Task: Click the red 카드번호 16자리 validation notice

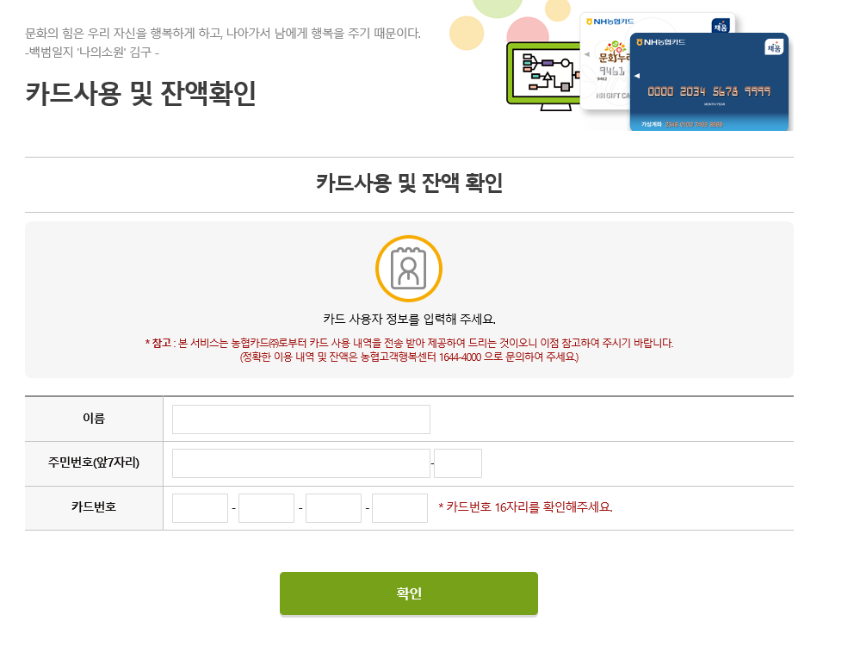Action: [x=526, y=507]
